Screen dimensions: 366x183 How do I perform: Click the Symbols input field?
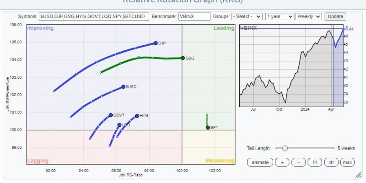[x=94, y=16]
